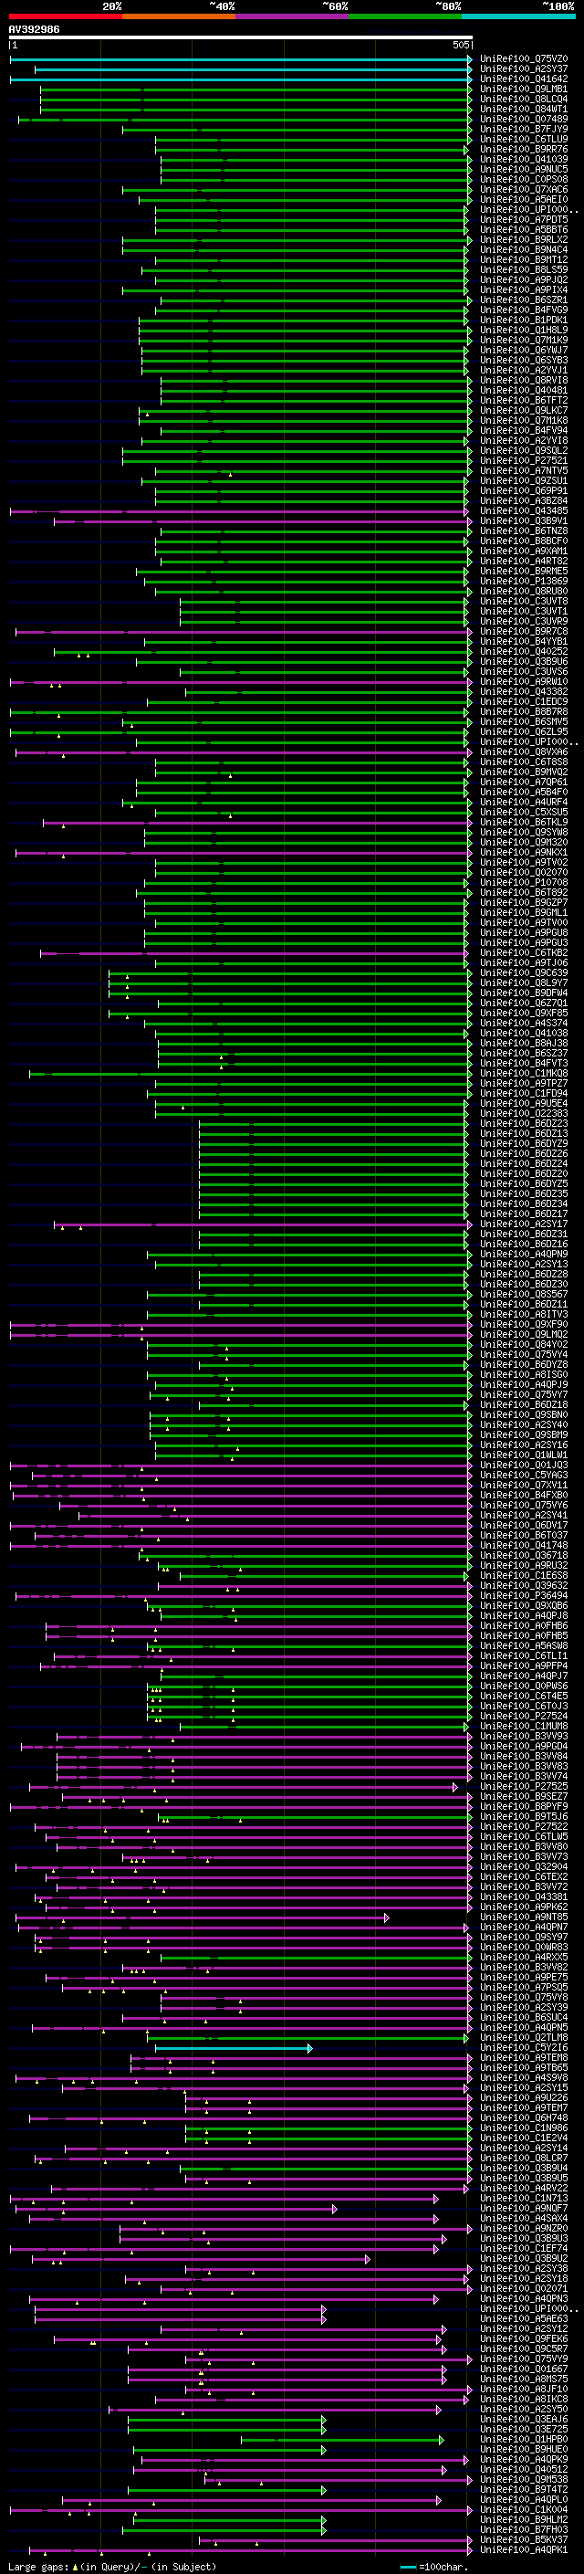
Task: Select label UniRef100_B5KV37
Action: tap(524, 2539)
